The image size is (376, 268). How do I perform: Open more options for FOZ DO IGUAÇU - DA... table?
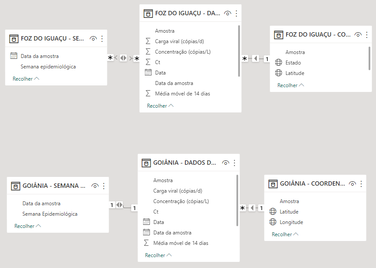click(x=236, y=14)
